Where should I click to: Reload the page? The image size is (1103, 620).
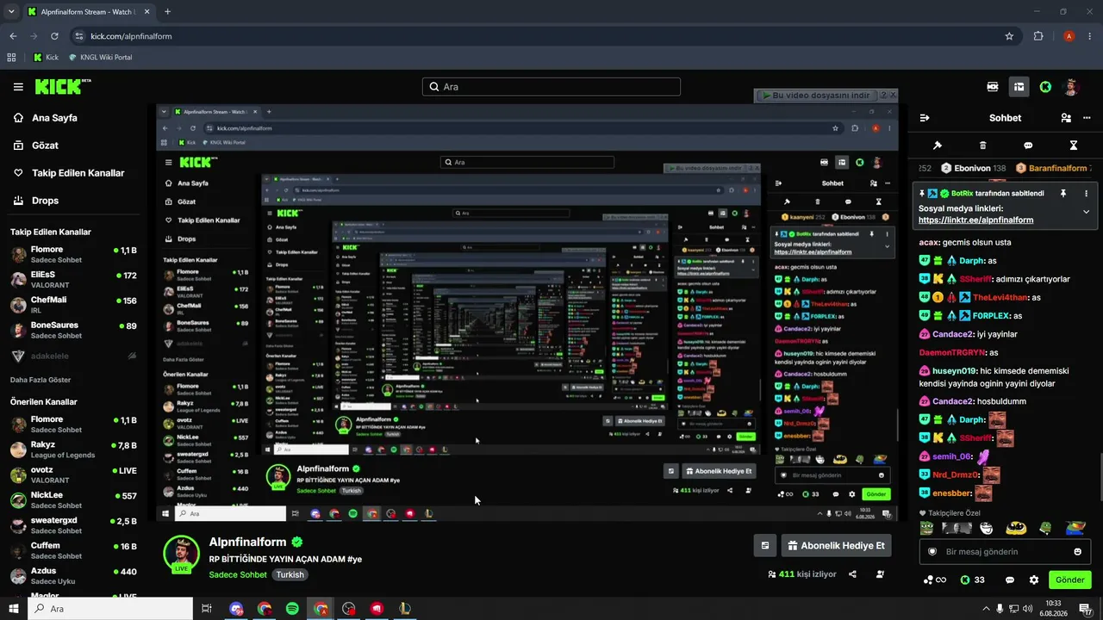54,36
